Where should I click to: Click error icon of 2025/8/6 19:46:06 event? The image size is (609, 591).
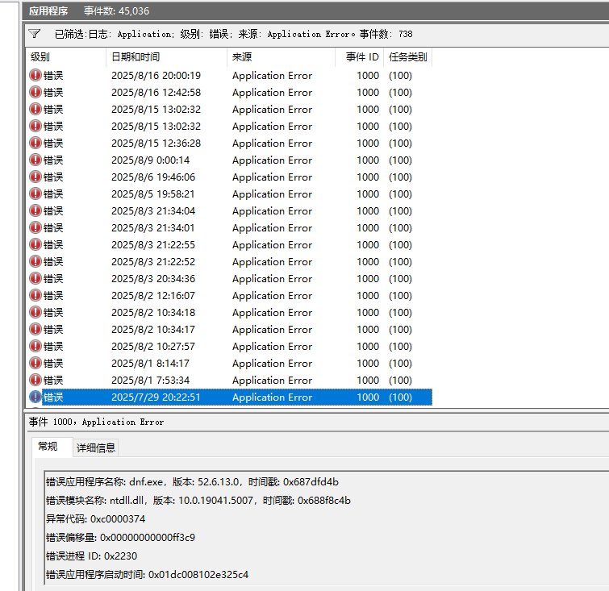coord(35,177)
